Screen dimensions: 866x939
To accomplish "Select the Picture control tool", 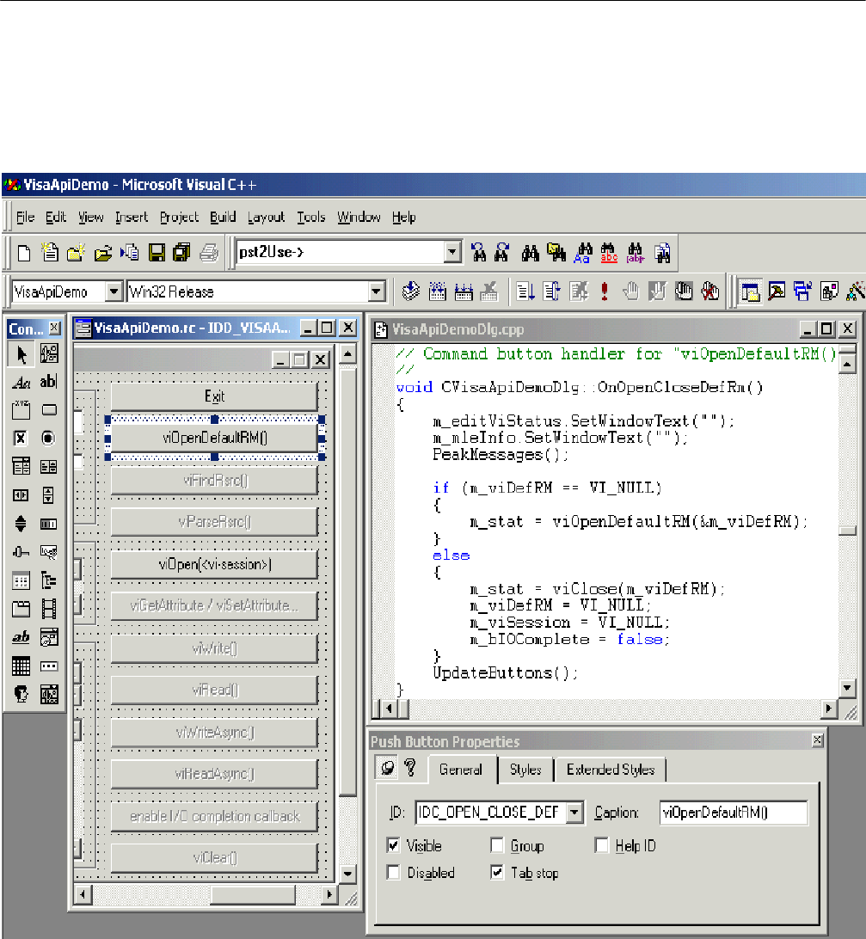I will coord(48,354).
